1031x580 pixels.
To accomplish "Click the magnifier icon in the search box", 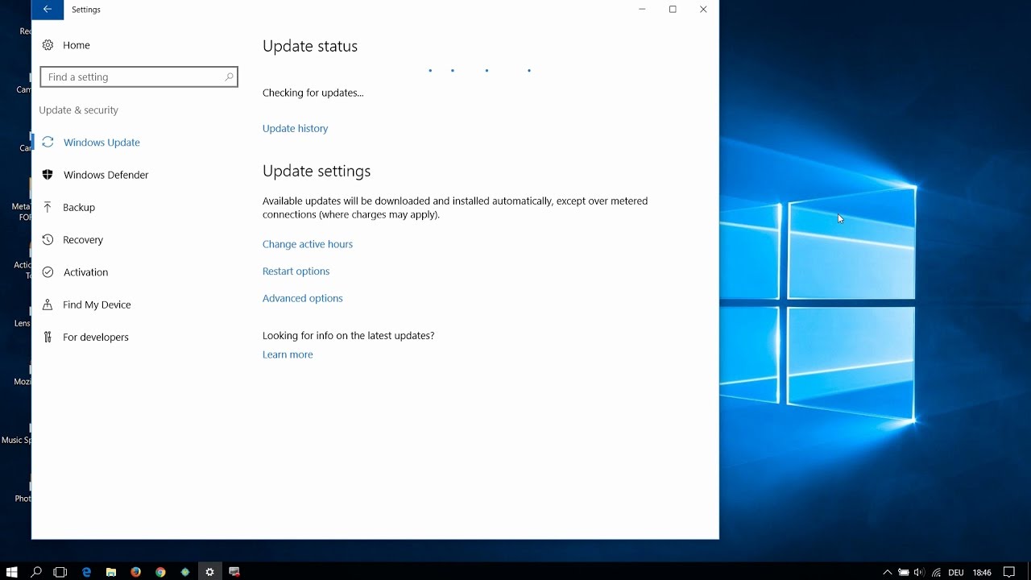I will click(229, 77).
